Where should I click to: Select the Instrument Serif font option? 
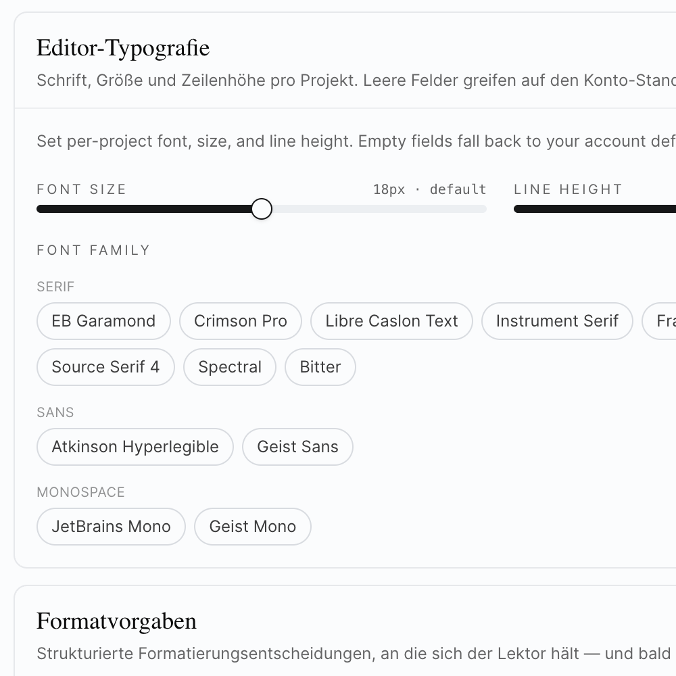tap(557, 321)
